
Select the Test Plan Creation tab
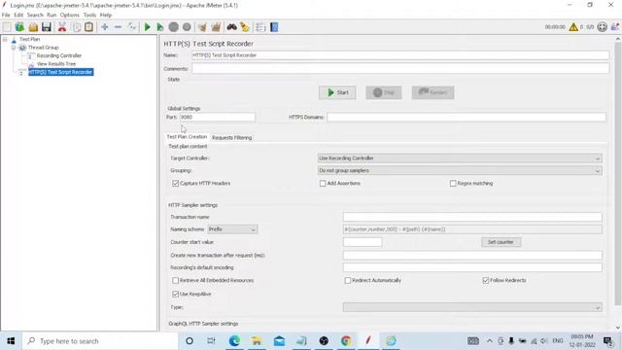[187, 137]
